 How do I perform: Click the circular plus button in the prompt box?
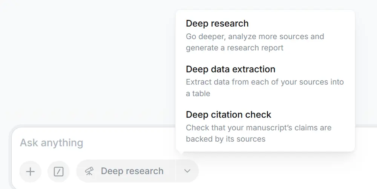(30, 171)
